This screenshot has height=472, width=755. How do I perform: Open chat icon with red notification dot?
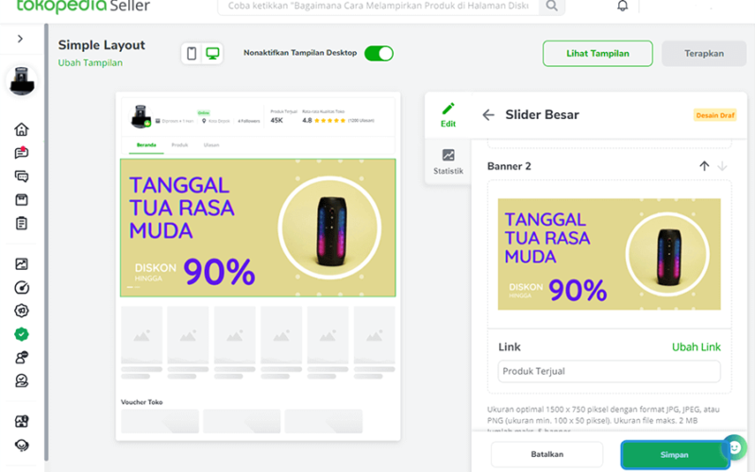(21, 153)
